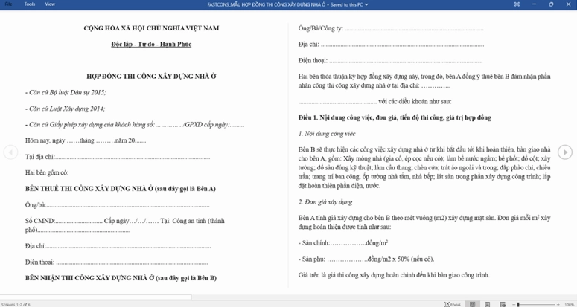Click 'Tại địa chỉ:' line
The width and height of the screenshot is (577, 307).
(x=118, y=157)
